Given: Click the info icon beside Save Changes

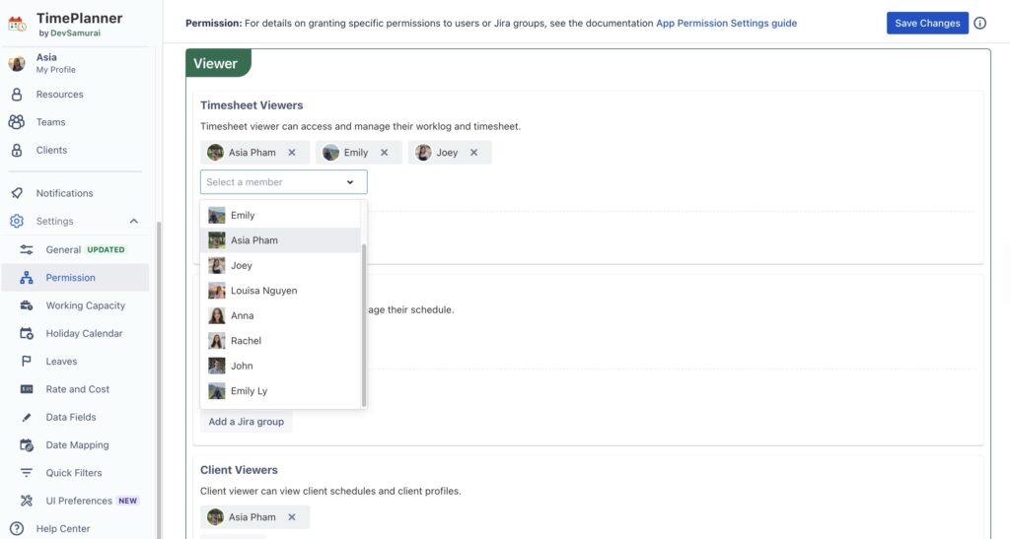Looking at the screenshot, I should (979, 23).
